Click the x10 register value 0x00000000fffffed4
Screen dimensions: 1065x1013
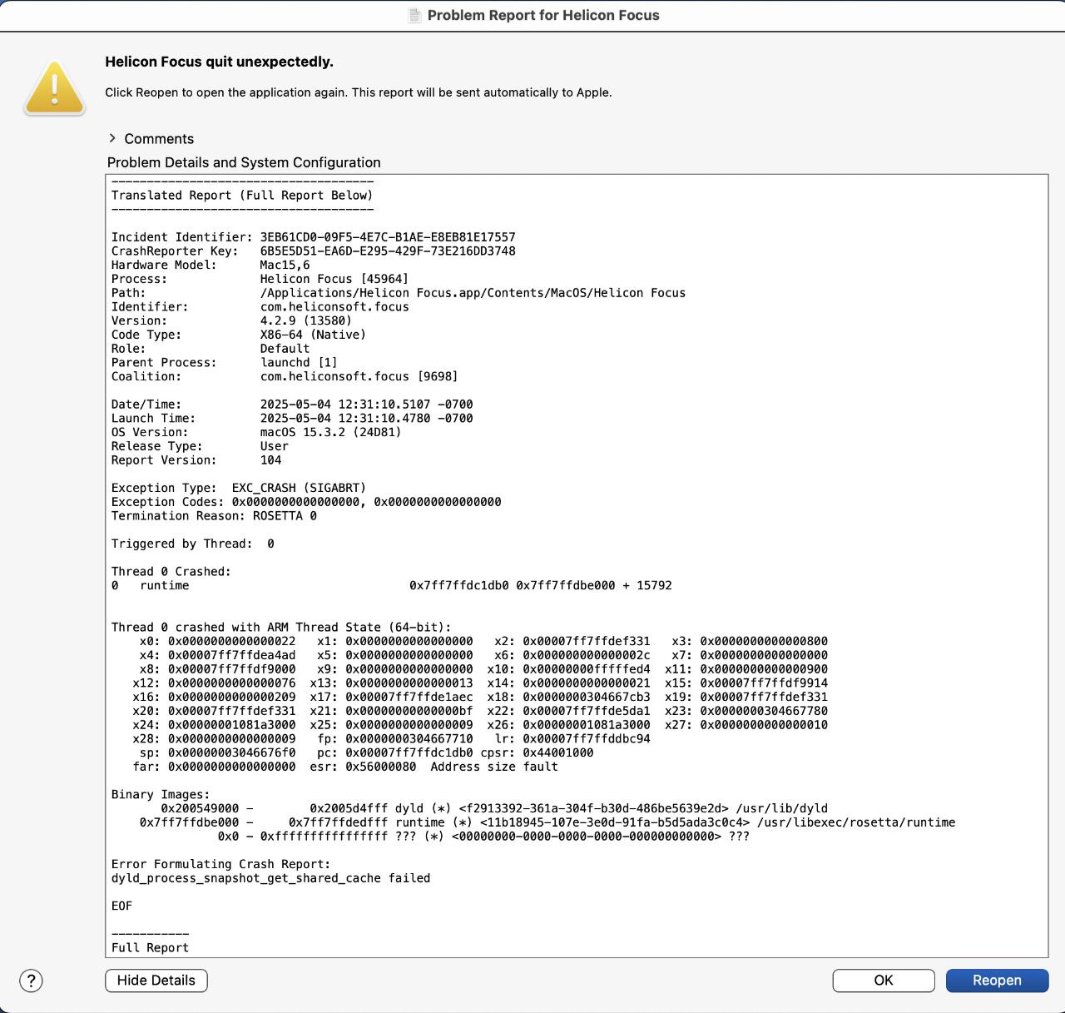587,669
